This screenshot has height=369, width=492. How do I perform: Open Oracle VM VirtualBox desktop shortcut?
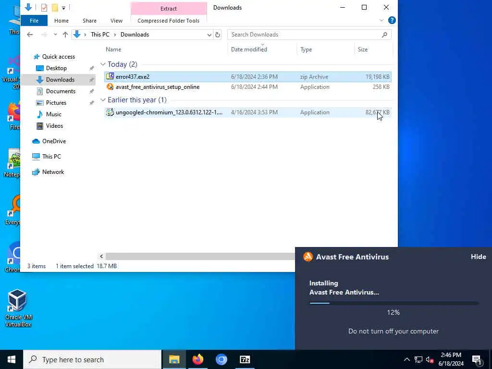(x=18, y=308)
